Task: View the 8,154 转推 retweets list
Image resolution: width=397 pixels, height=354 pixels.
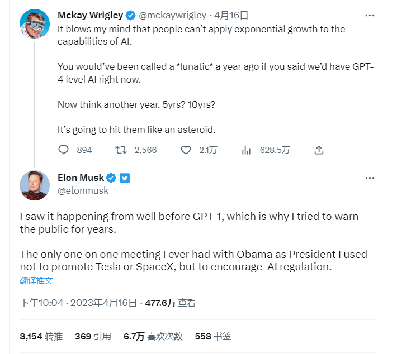Action: point(41,336)
